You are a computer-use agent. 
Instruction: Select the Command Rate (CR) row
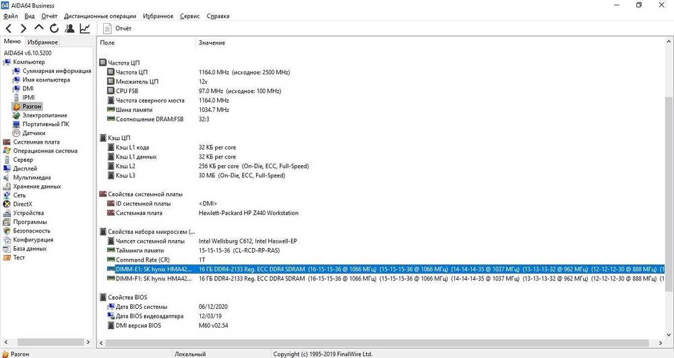click(381, 260)
